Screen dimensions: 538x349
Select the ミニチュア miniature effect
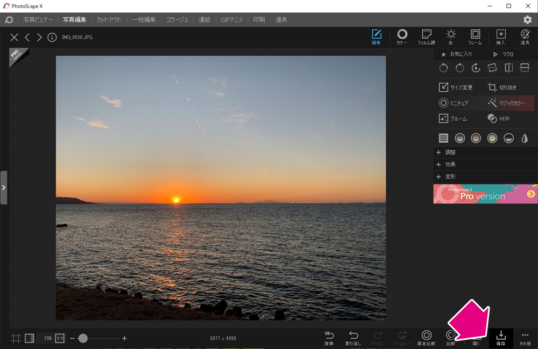(x=453, y=103)
